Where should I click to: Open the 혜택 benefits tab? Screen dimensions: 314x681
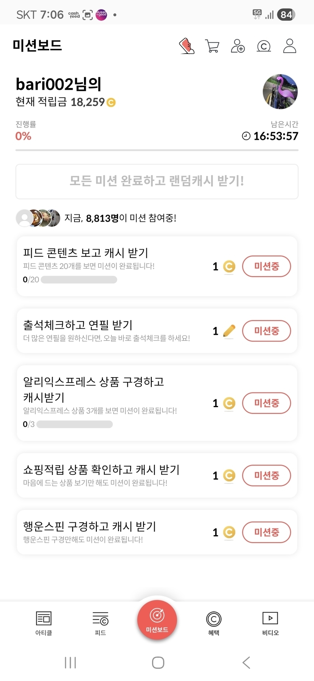click(x=214, y=623)
